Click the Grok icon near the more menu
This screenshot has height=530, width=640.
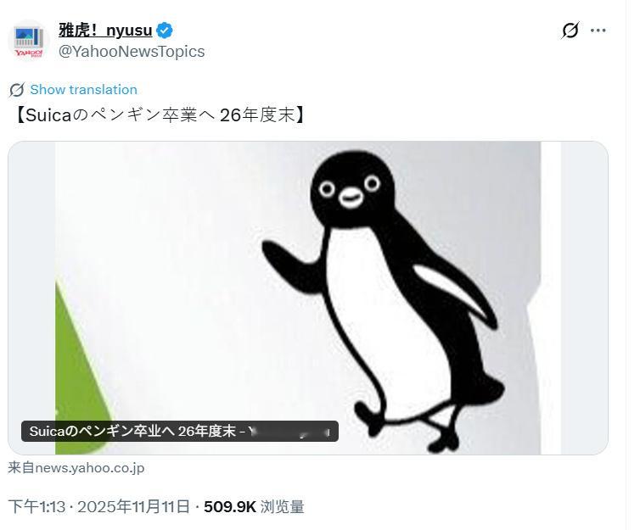click(x=570, y=31)
